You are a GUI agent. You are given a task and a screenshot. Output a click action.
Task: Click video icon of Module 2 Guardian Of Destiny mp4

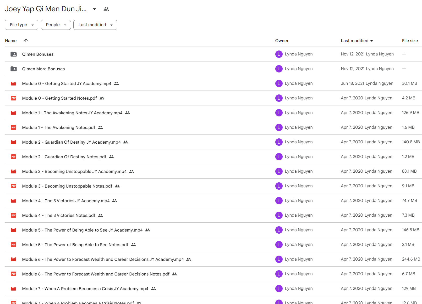[14, 142]
